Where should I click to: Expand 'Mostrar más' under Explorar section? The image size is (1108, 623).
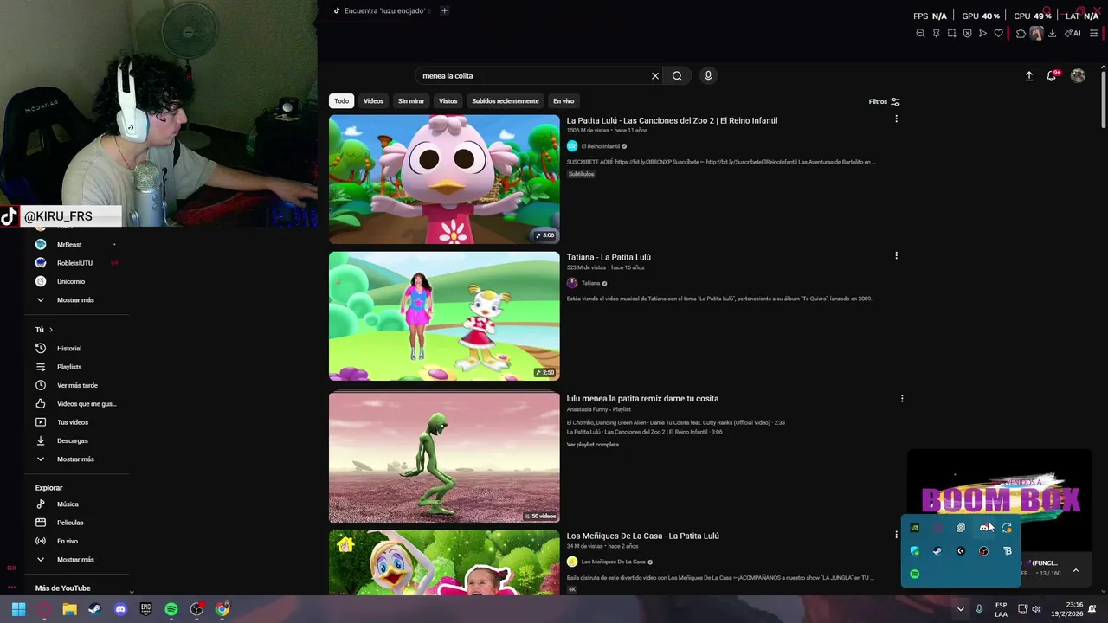coord(76,560)
